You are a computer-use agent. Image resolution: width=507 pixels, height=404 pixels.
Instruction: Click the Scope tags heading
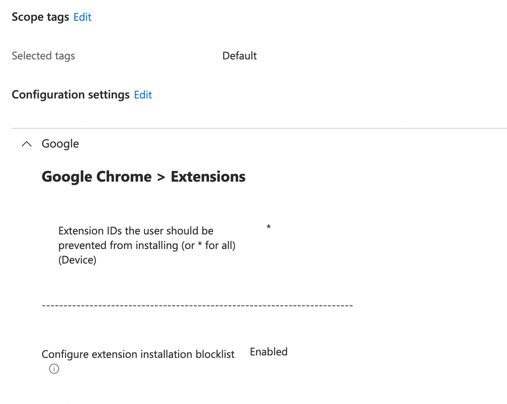pyautogui.click(x=40, y=17)
